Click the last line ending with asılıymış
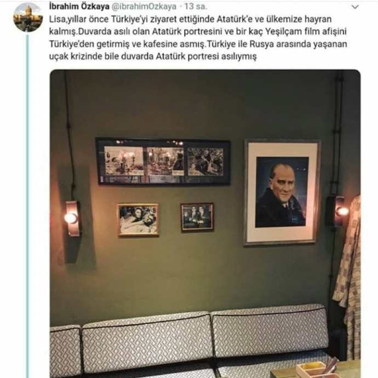This screenshot has width=378, height=378. pos(153,56)
